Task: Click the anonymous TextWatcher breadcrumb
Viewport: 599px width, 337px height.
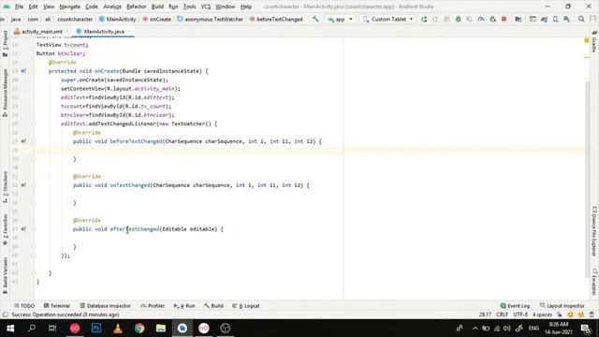Action: (210, 19)
